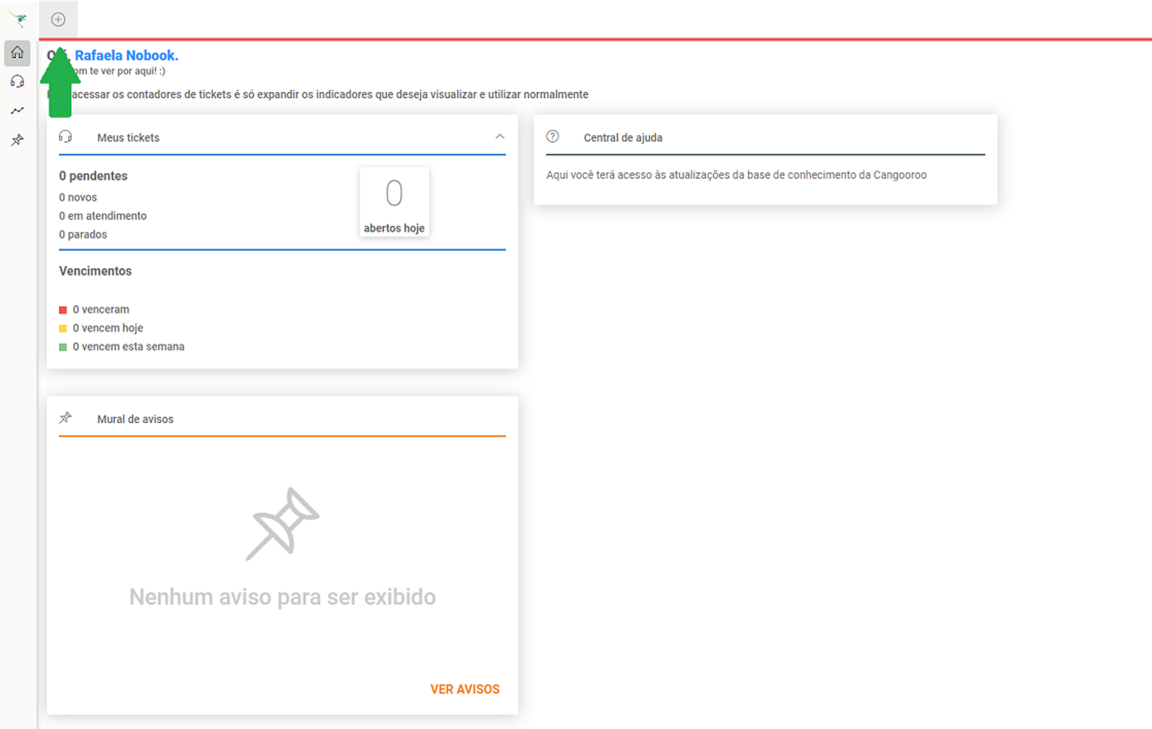
Task: Click the Rafaela Nobook user name
Action: [127, 55]
